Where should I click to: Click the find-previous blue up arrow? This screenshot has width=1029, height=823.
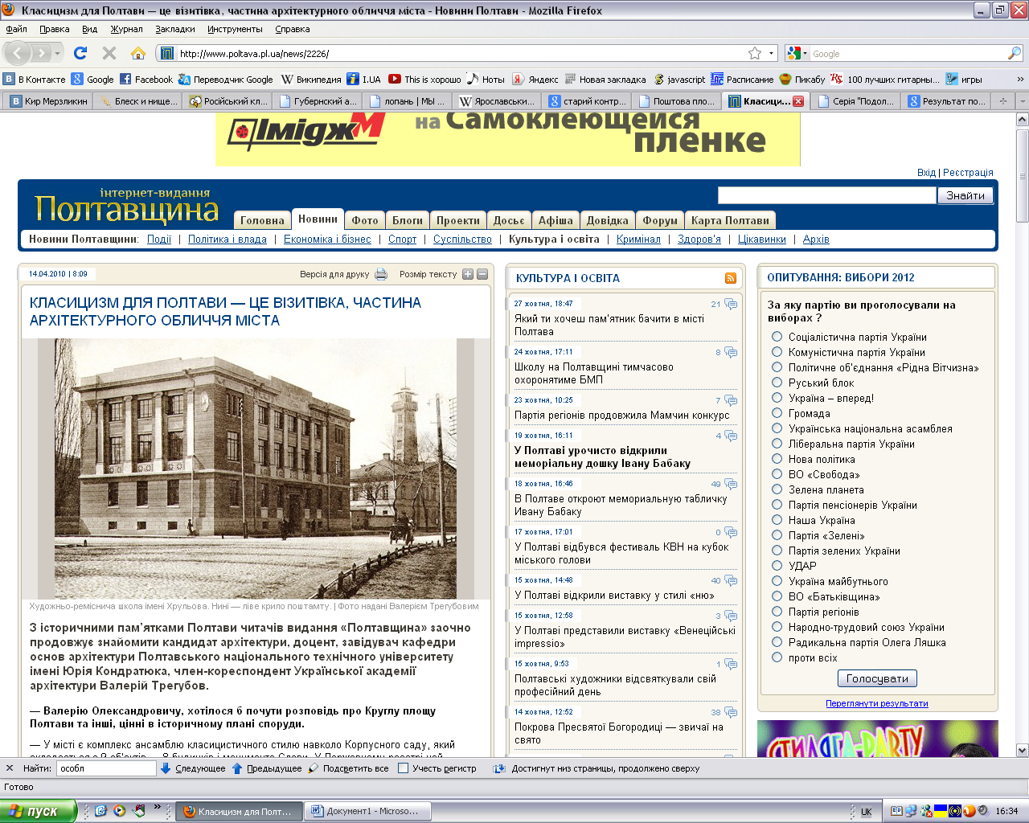click(x=237, y=768)
